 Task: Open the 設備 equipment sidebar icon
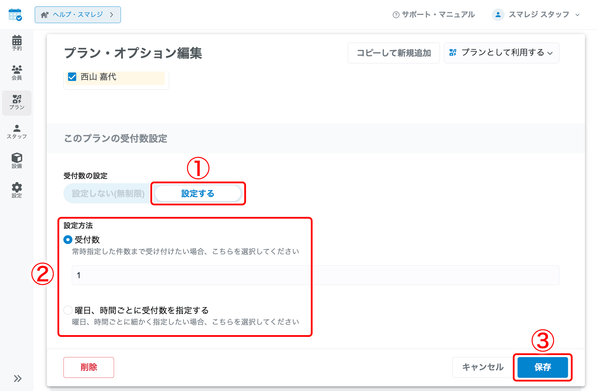(x=17, y=161)
